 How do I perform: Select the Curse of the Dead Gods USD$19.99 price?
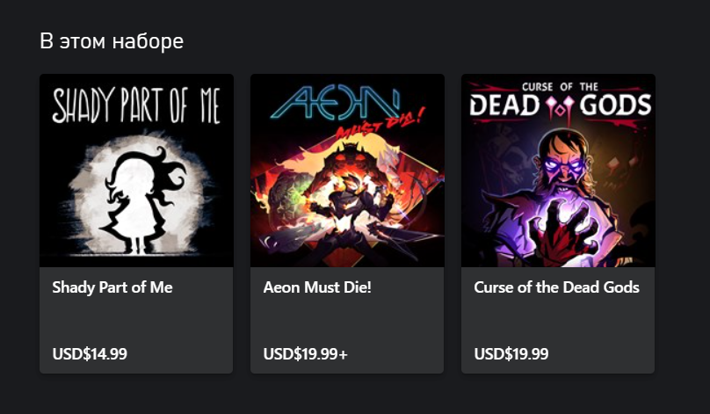(x=511, y=353)
